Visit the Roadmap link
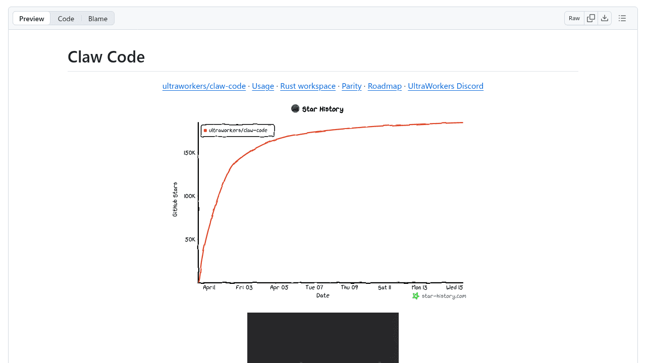646x363 pixels. (x=385, y=86)
